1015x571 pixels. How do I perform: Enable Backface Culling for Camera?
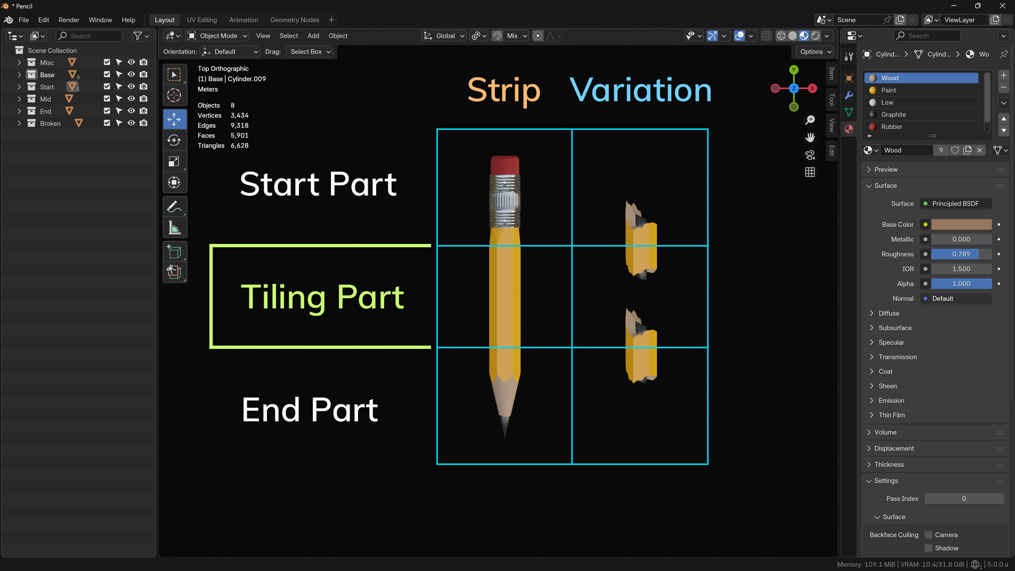[929, 535]
